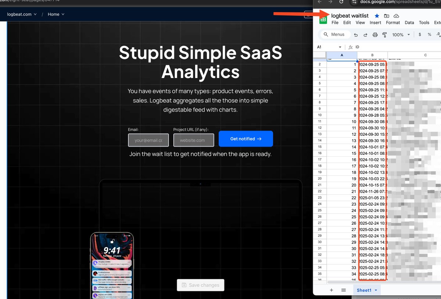Click the Get notified button
The width and height of the screenshot is (441, 299).
coord(246,139)
